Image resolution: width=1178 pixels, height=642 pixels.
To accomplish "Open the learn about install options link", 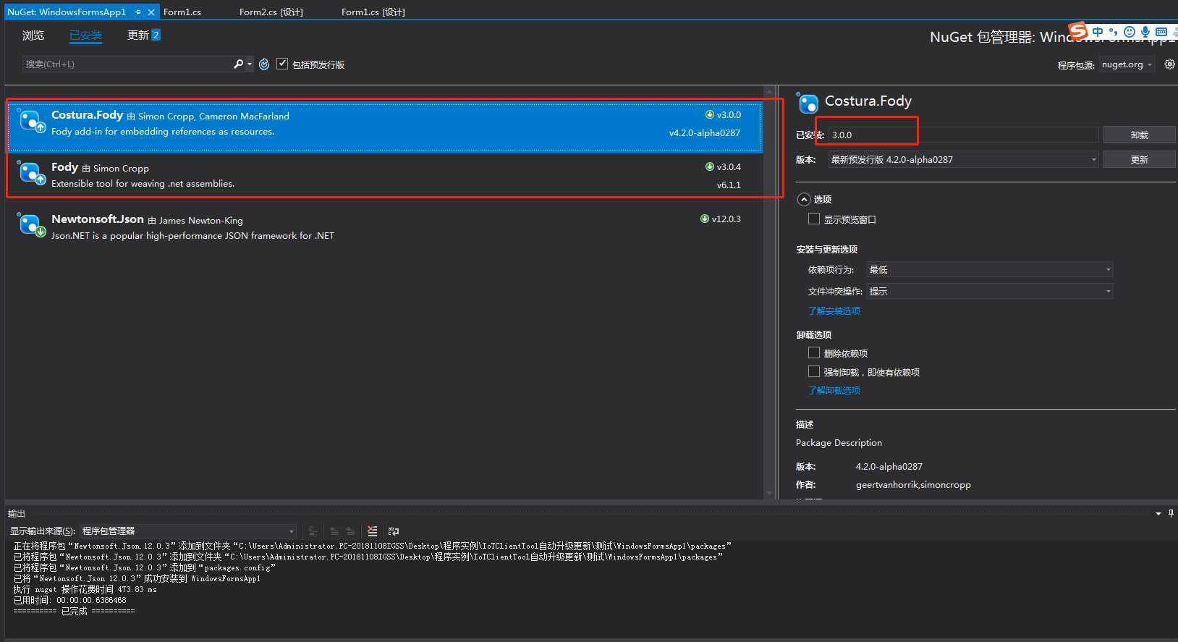I will tap(834, 311).
